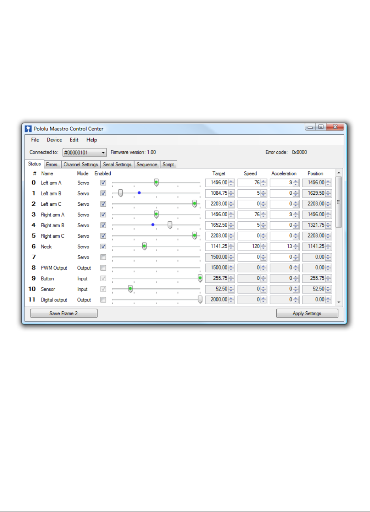Image resolution: width=370 pixels, height=512 pixels.
Task: Click the Error code 0x0000 text
Action: tap(286, 152)
